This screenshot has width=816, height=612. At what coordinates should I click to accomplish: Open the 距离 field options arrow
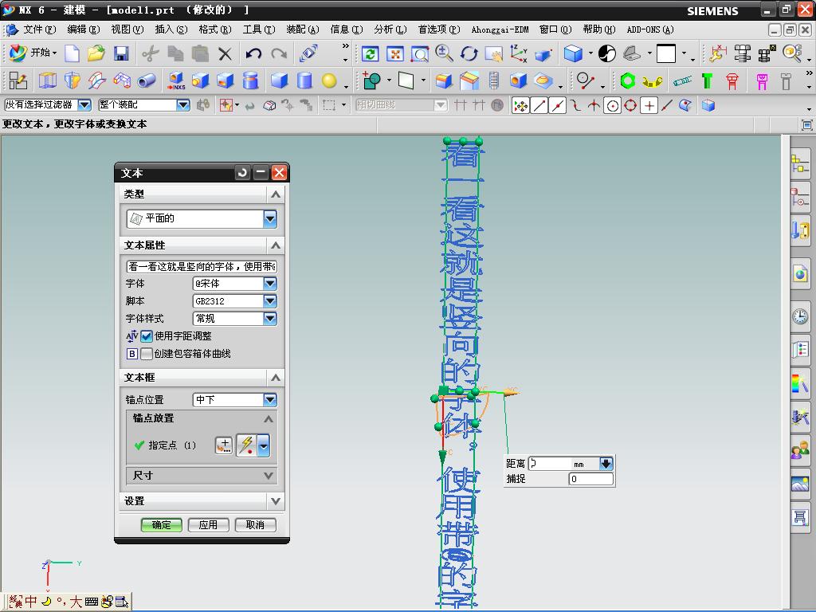606,464
